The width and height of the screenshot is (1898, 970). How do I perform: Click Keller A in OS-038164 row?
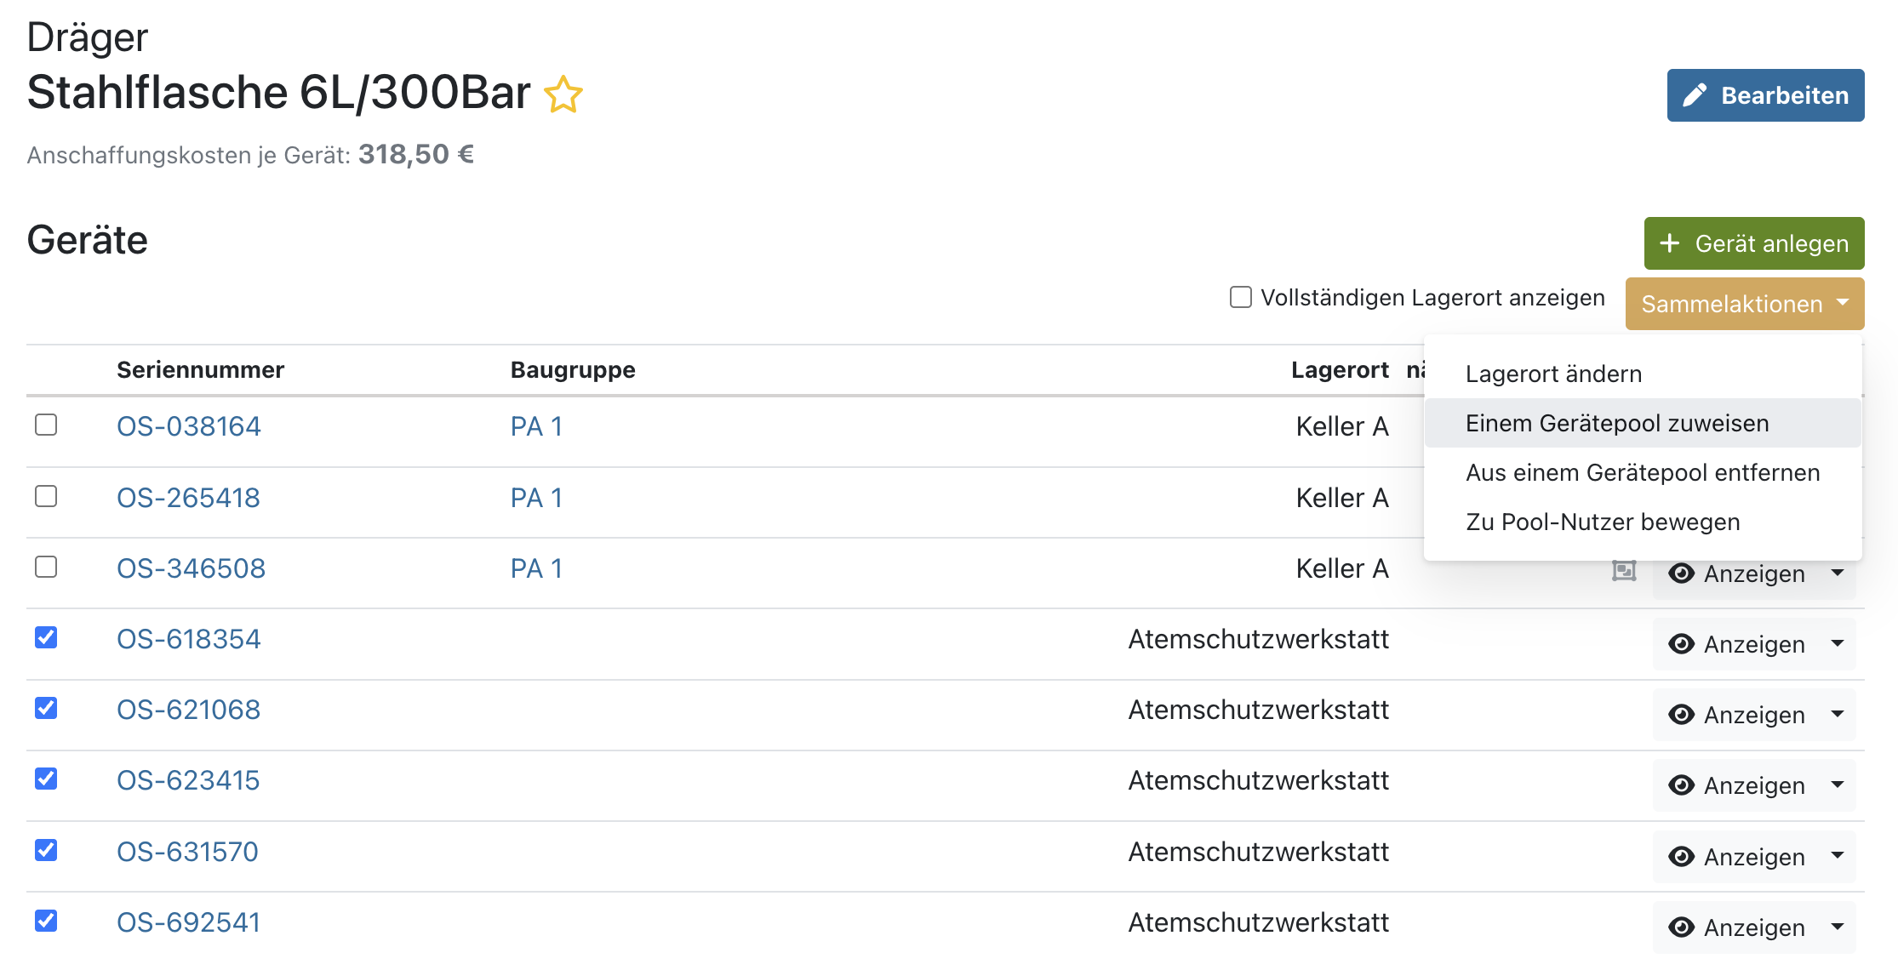(x=1342, y=426)
